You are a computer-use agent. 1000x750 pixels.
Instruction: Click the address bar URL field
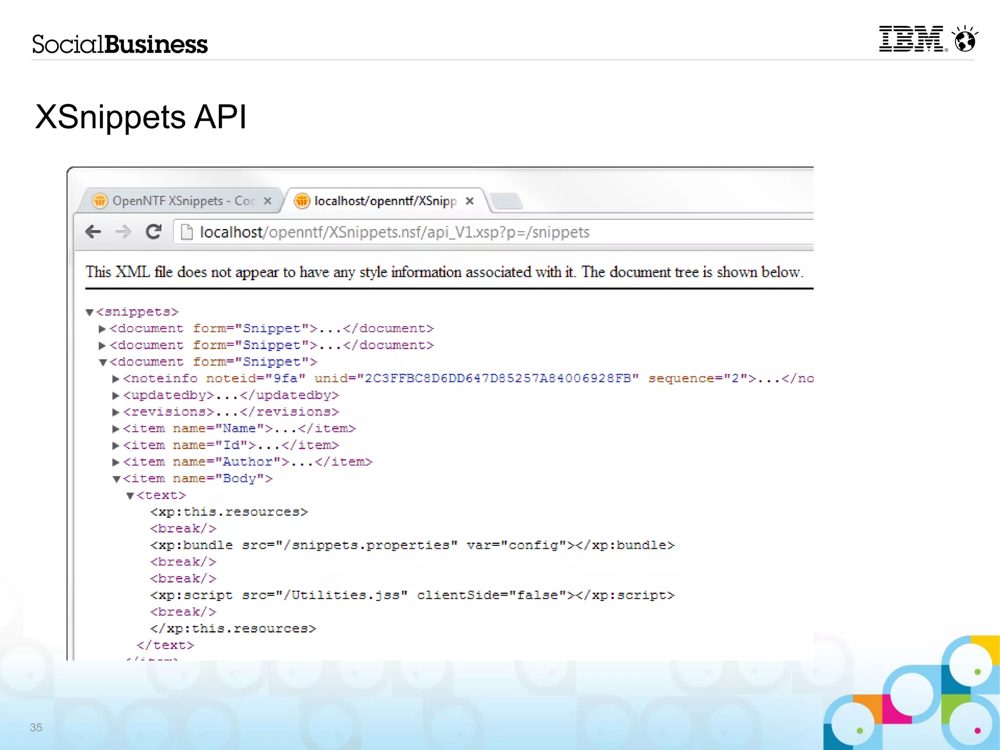tap(493, 232)
